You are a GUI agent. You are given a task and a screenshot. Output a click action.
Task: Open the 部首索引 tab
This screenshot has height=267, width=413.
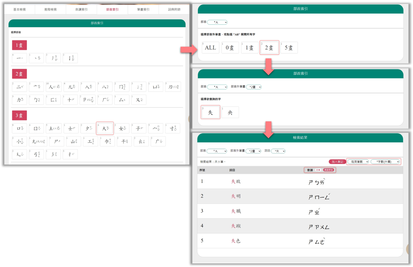(112, 9)
